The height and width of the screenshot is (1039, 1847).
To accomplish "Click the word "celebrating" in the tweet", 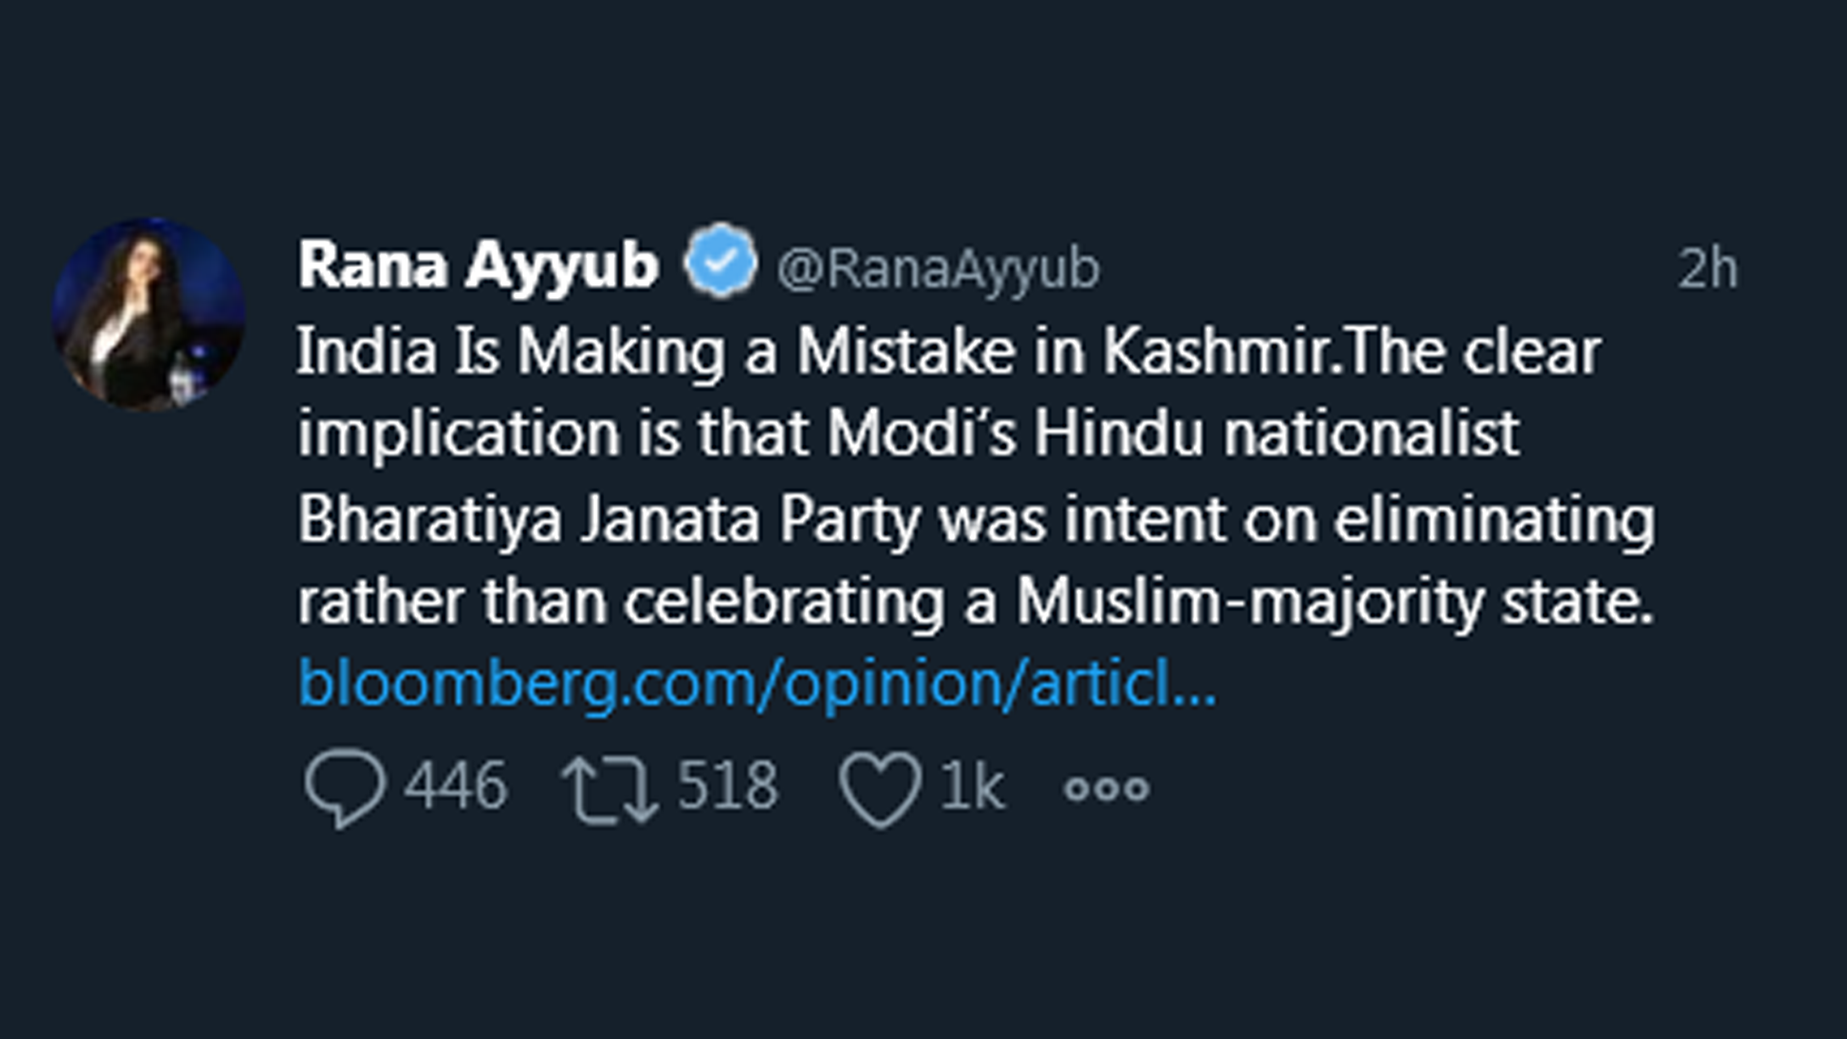I will (x=784, y=602).
